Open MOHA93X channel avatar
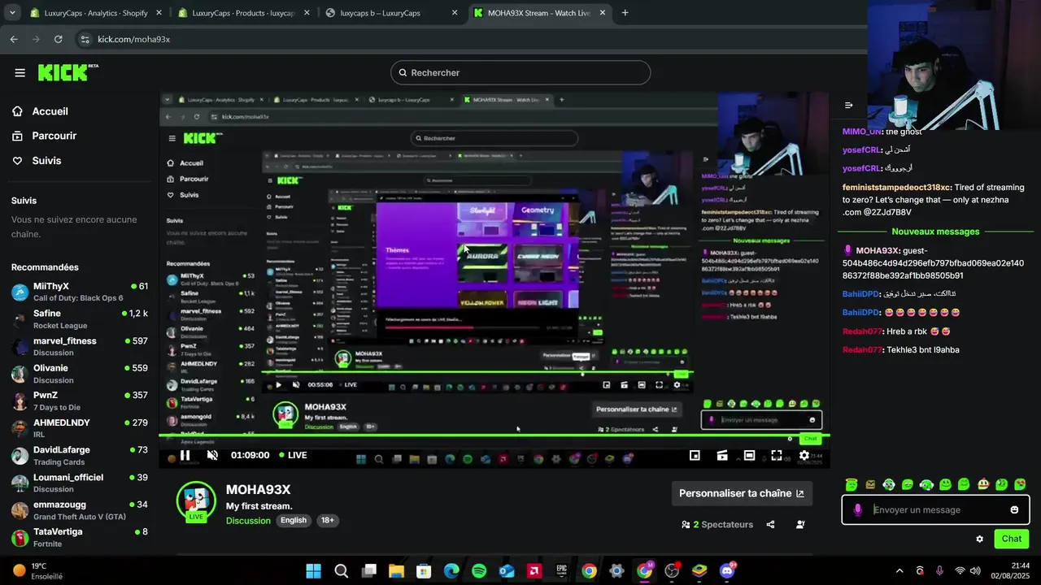Screen dimensions: 1041x585 click(196, 501)
